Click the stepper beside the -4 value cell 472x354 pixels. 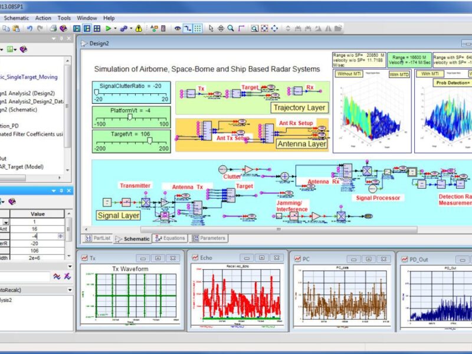pos(60,237)
